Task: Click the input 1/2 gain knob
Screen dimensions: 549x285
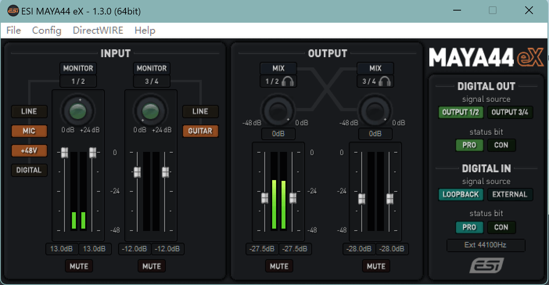Action: [x=78, y=111]
